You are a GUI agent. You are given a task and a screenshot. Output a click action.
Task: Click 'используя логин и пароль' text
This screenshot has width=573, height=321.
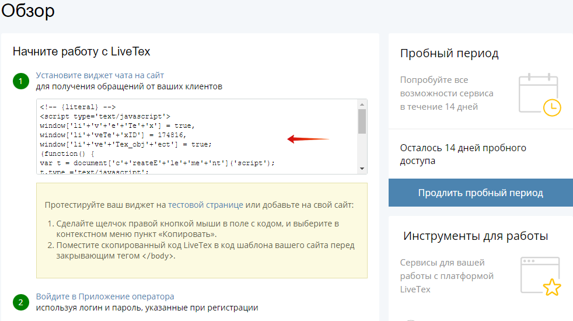(x=147, y=308)
